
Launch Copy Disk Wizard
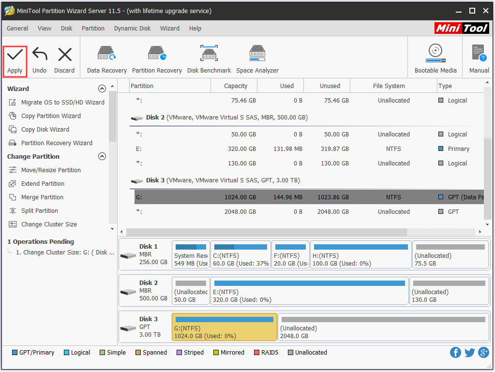(x=39, y=129)
